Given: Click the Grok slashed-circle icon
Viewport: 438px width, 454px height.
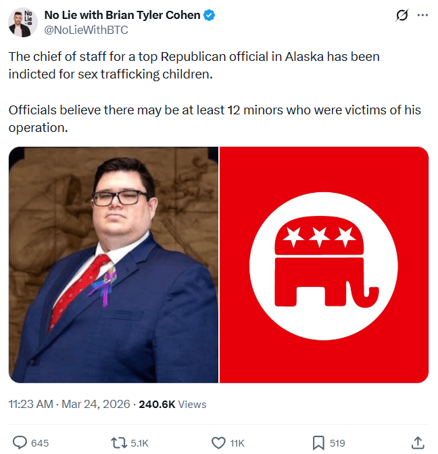Looking at the screenshot, I should tap(402, 16).
